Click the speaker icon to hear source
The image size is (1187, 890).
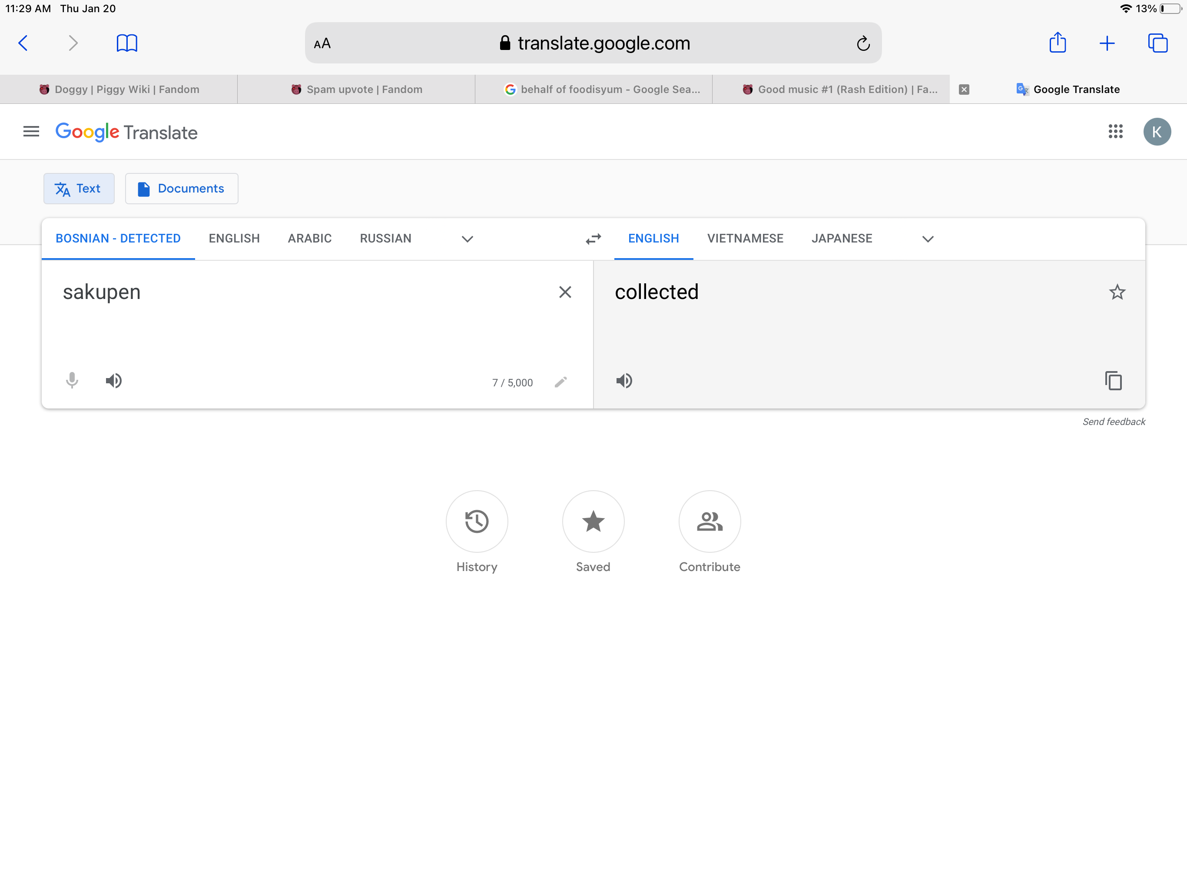coord(113,381)
